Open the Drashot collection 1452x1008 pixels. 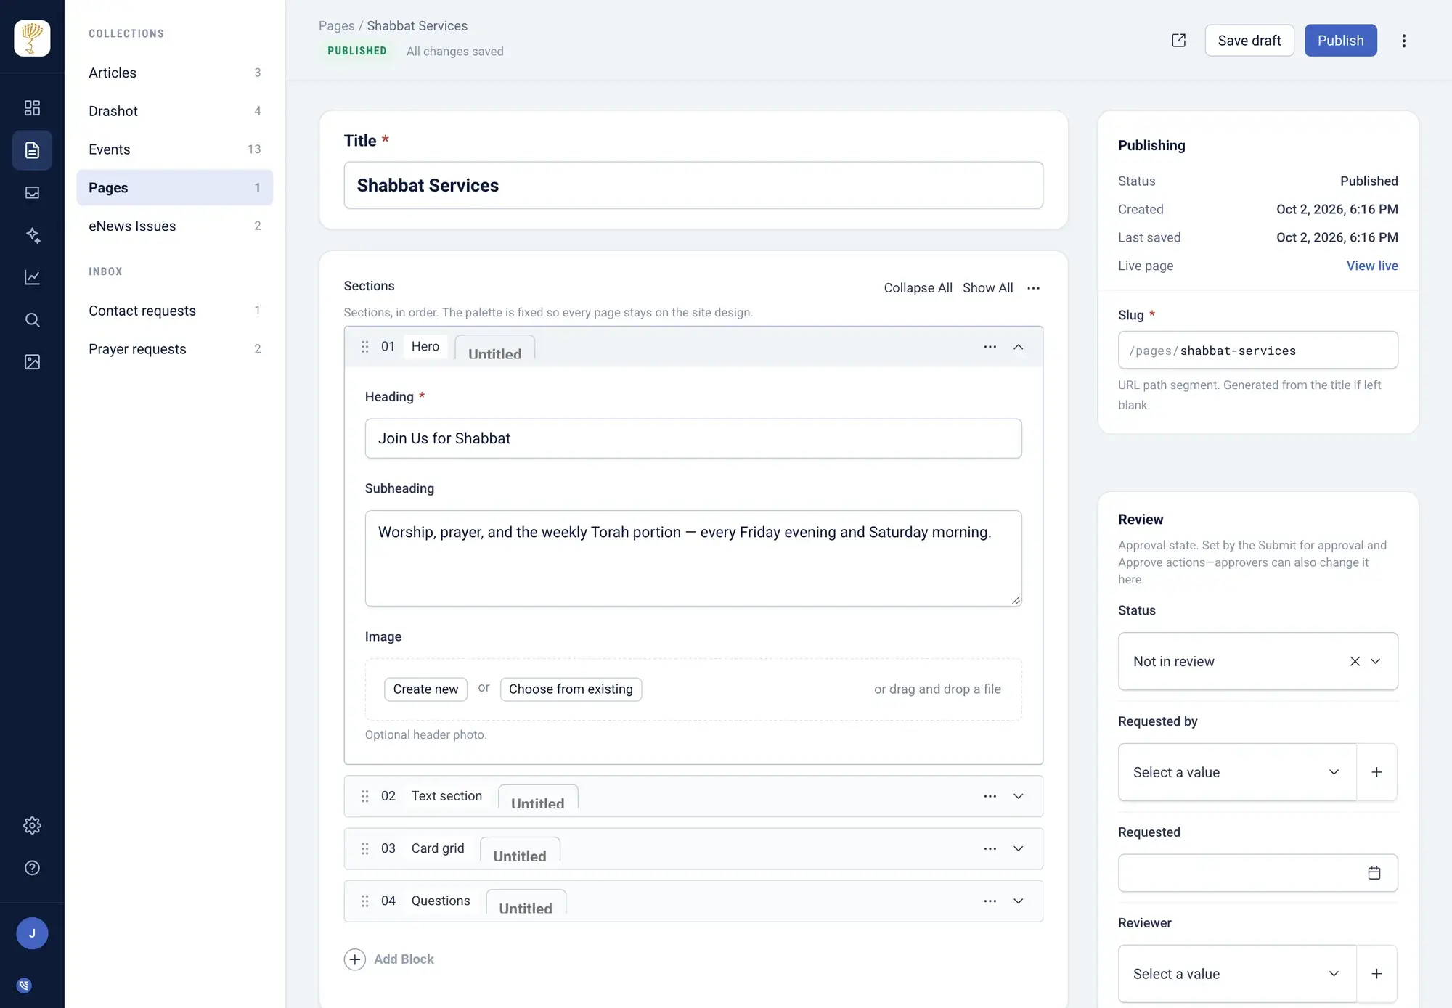174,111
